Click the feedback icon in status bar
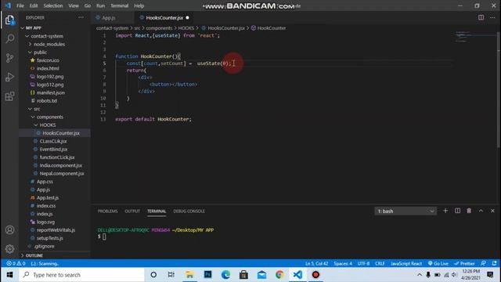 click(x=484, y=263)
